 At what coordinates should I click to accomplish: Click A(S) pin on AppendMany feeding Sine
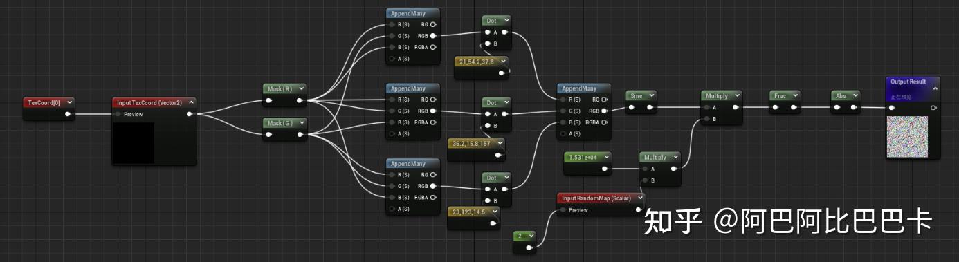click(563, 133)
